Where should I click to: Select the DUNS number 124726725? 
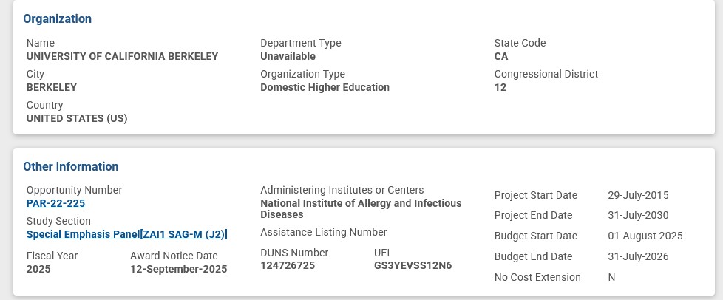288,265
